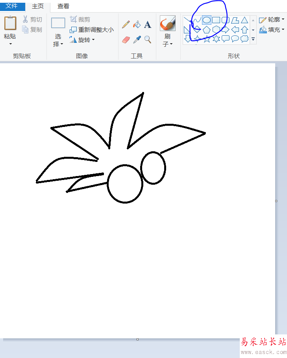Image resolution: width=287 pixels, height=358 pixels.
Task: Click the canvas bottom-edge resize handle
Action: (x=137, y=339)
